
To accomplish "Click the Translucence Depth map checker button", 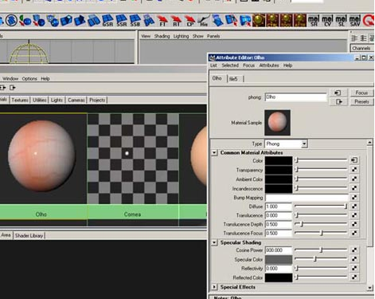I will (x=354, y=224).
